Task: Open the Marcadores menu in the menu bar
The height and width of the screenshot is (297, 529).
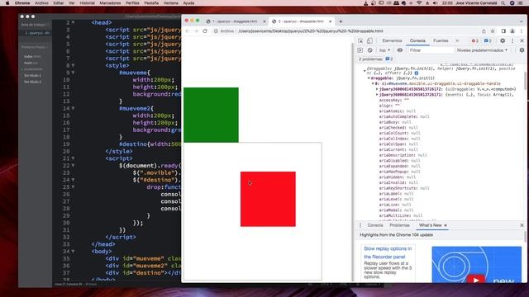Action: click(x=110, y=3)
